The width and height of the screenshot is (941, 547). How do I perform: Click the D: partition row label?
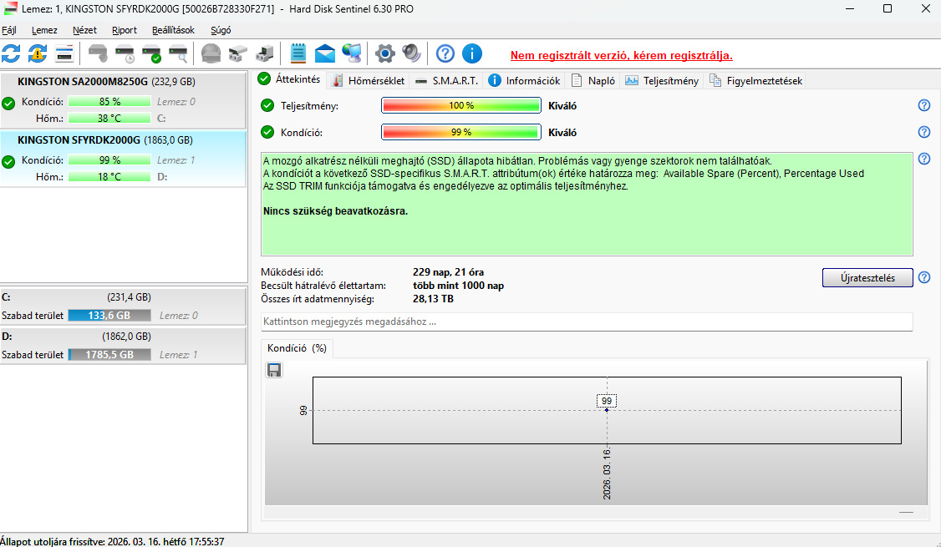pyautogui.click(x=7, y=337)
